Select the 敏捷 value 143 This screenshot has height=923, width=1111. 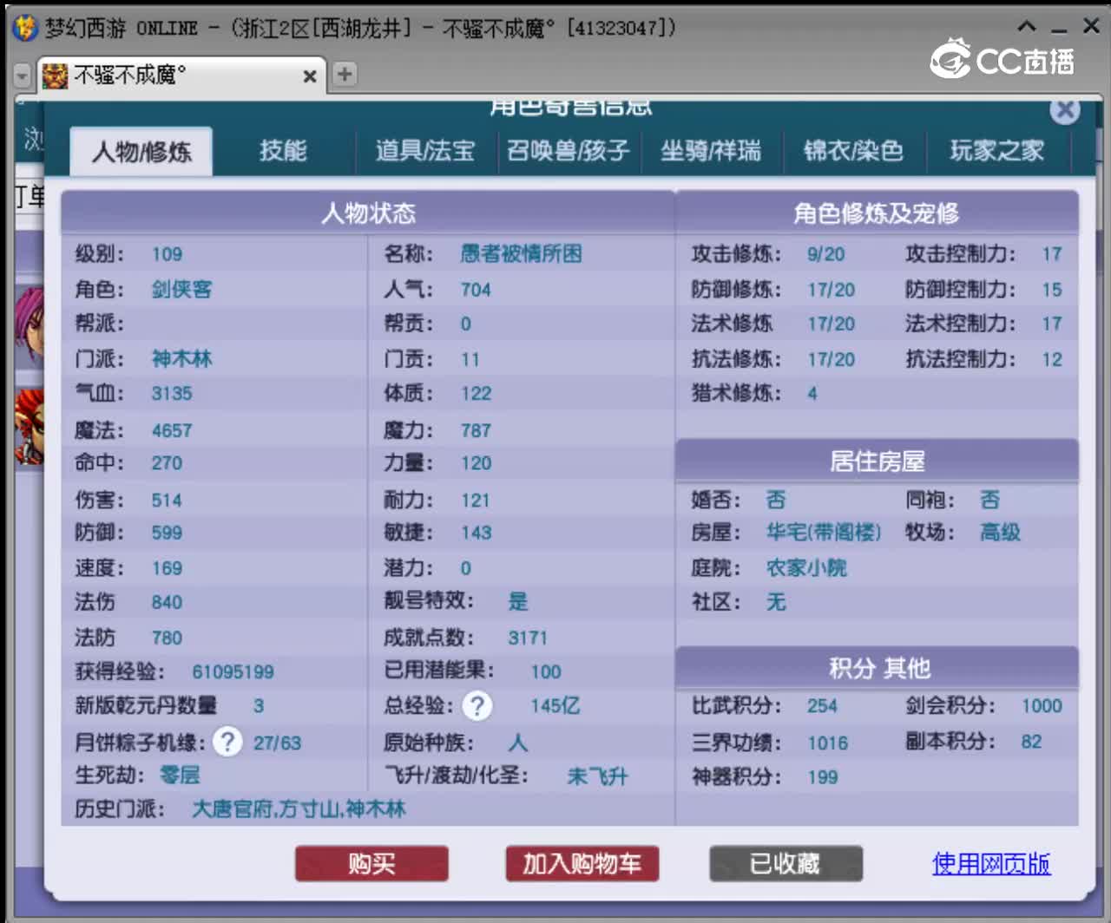click(476, 533)
